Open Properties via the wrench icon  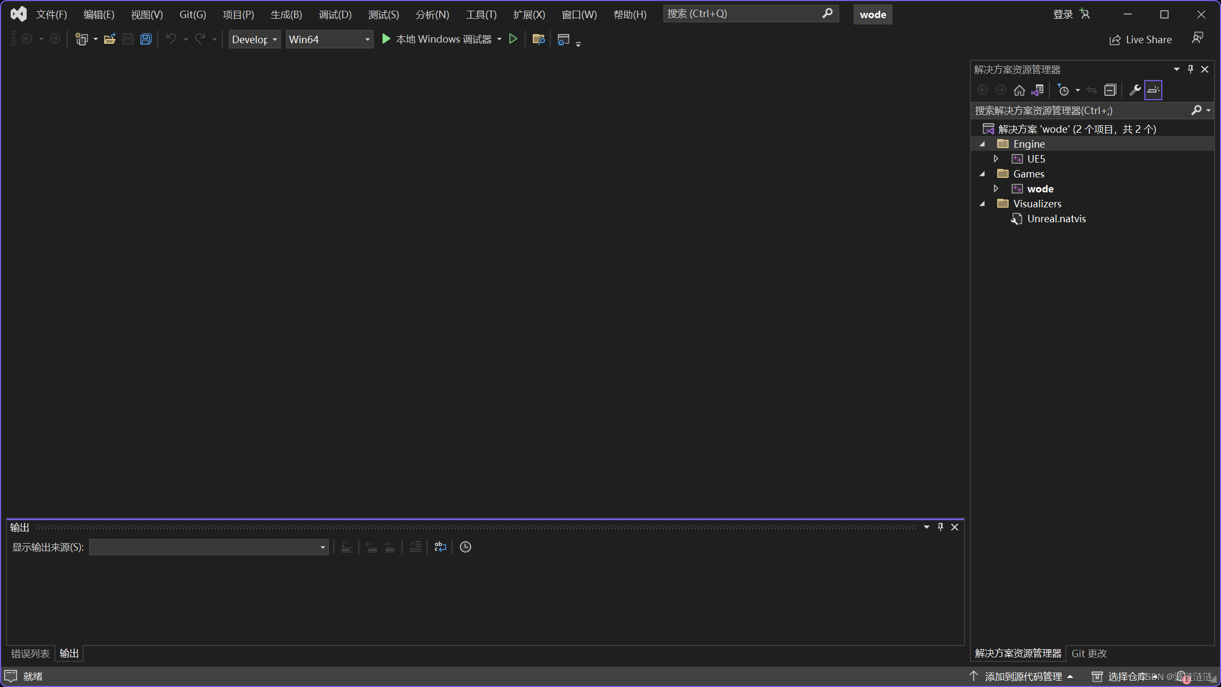1135,90
